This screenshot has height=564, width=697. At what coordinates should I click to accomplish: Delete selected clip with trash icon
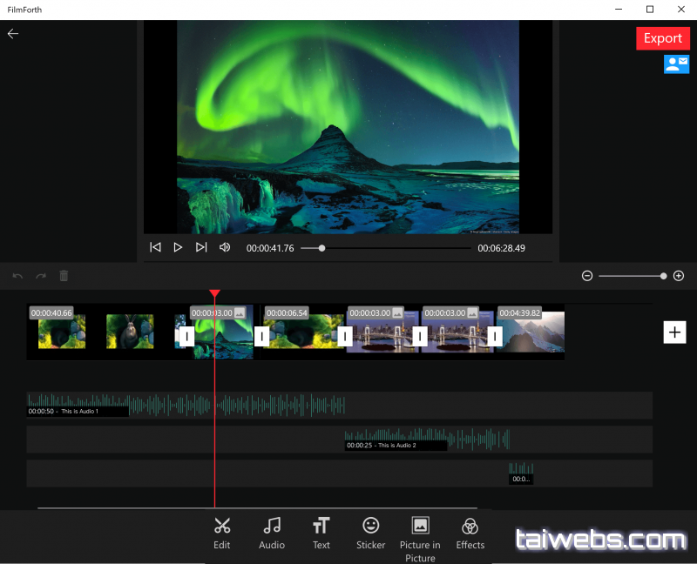[x=64, y=276]
